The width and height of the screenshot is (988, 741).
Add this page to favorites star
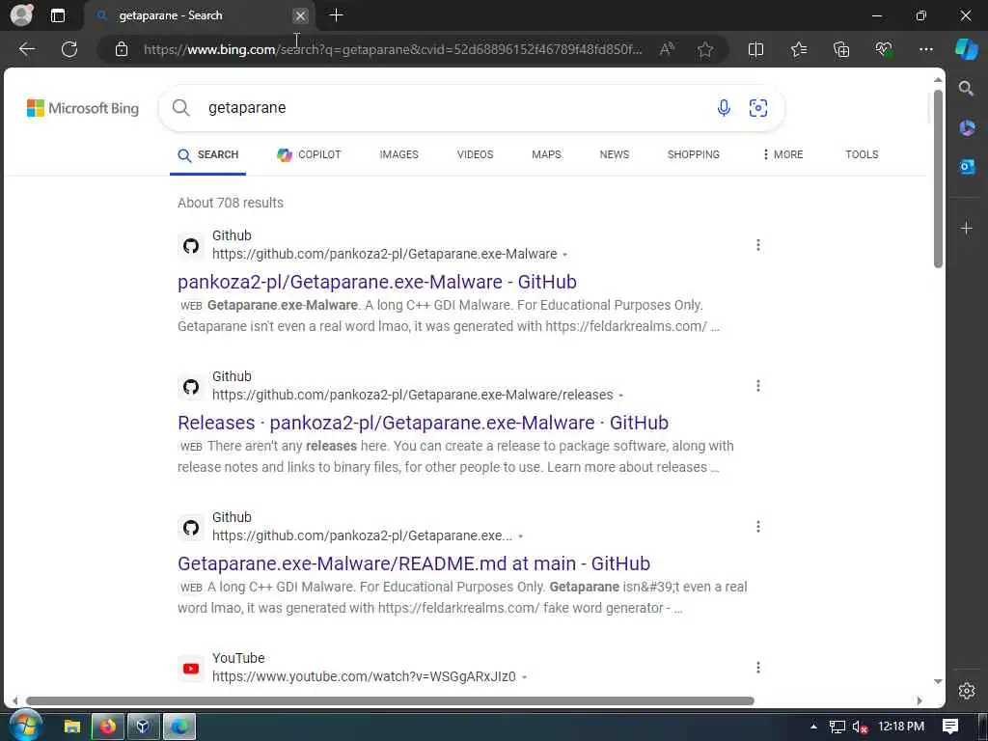(x=705, y=49)
